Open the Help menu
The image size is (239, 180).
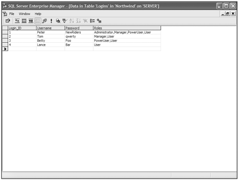(38, 14)
